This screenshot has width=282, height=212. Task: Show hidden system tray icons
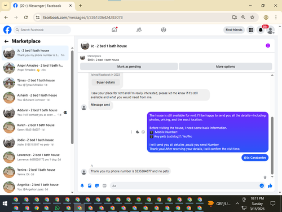click(237, 204)
